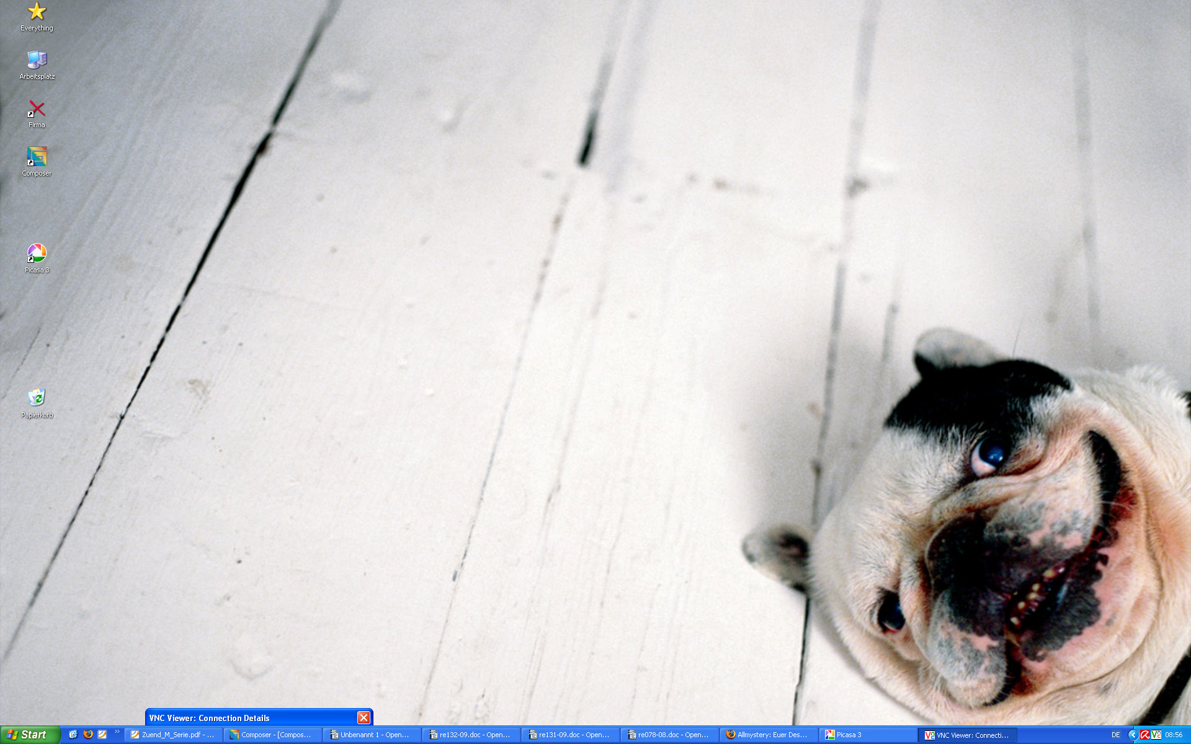This screenshot has width=1191, height=744.
Task: Select the Firma shortcut icon
Action: [x=37, y=114]
